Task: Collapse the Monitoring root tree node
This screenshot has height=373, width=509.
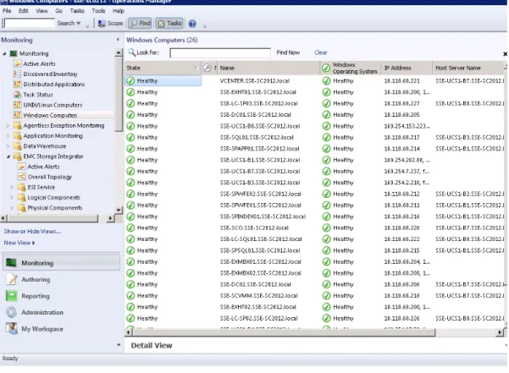Action: (4, 53)
